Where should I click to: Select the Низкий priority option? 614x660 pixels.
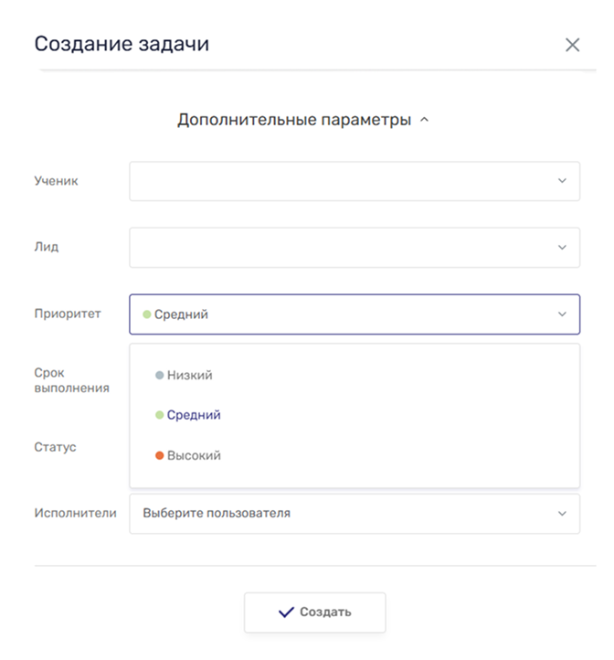point(189,375)
